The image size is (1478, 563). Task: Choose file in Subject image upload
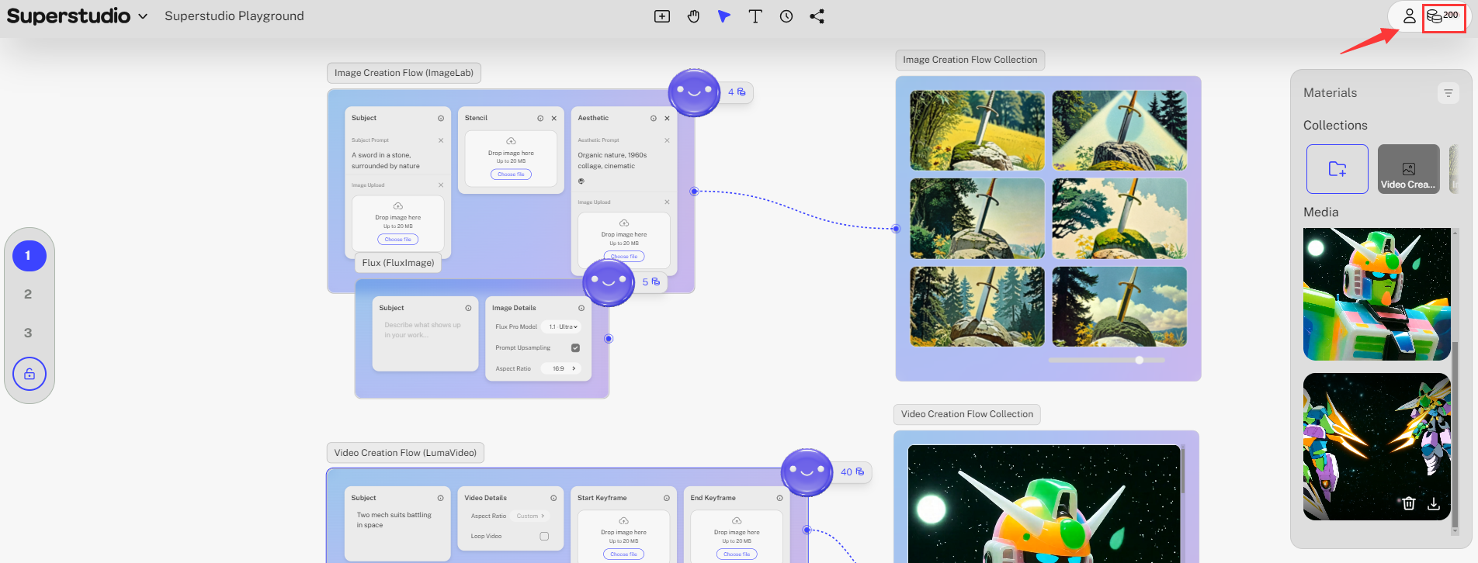point(398,240)
